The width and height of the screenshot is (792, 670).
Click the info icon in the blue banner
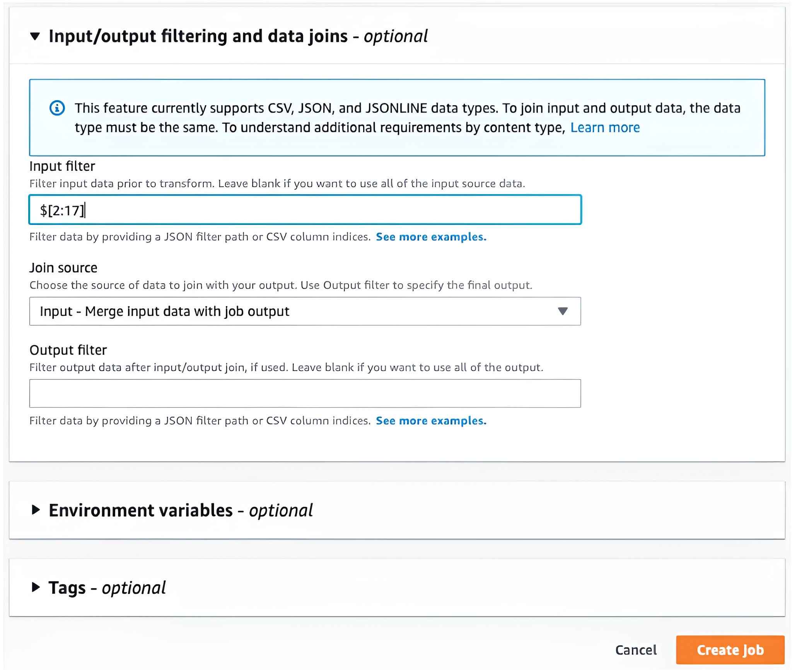[57, 108]
